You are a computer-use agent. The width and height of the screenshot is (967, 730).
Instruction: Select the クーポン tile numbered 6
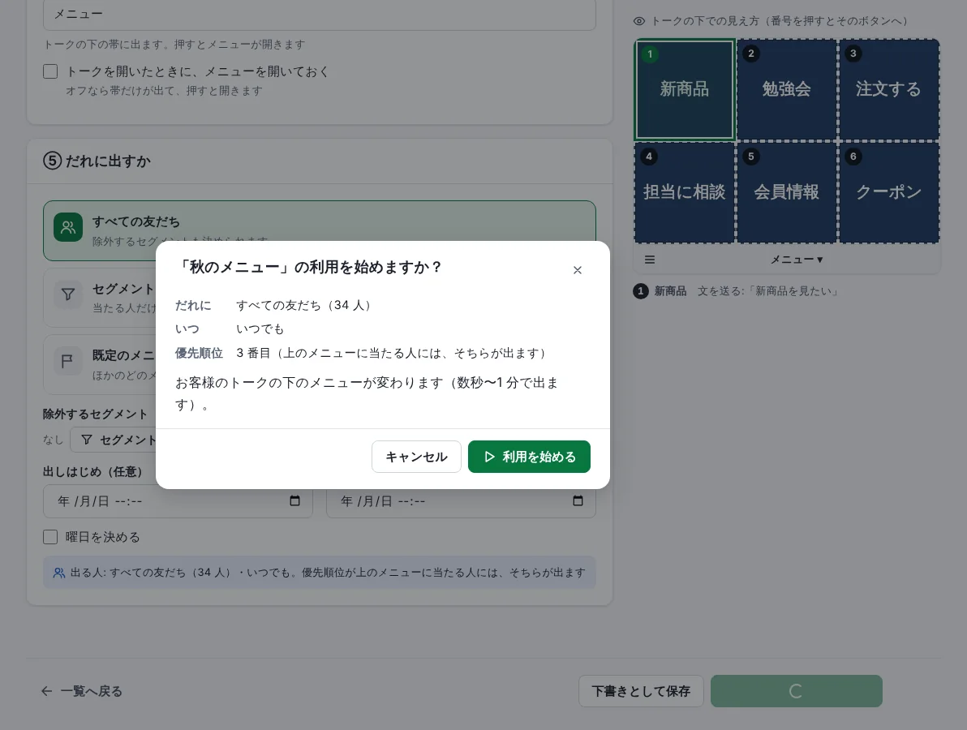click(888, 192)
